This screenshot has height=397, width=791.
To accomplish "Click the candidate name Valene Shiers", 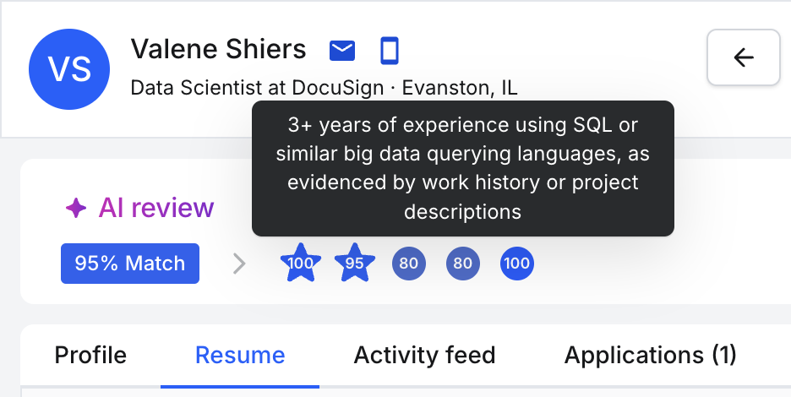I will (218, 49).
